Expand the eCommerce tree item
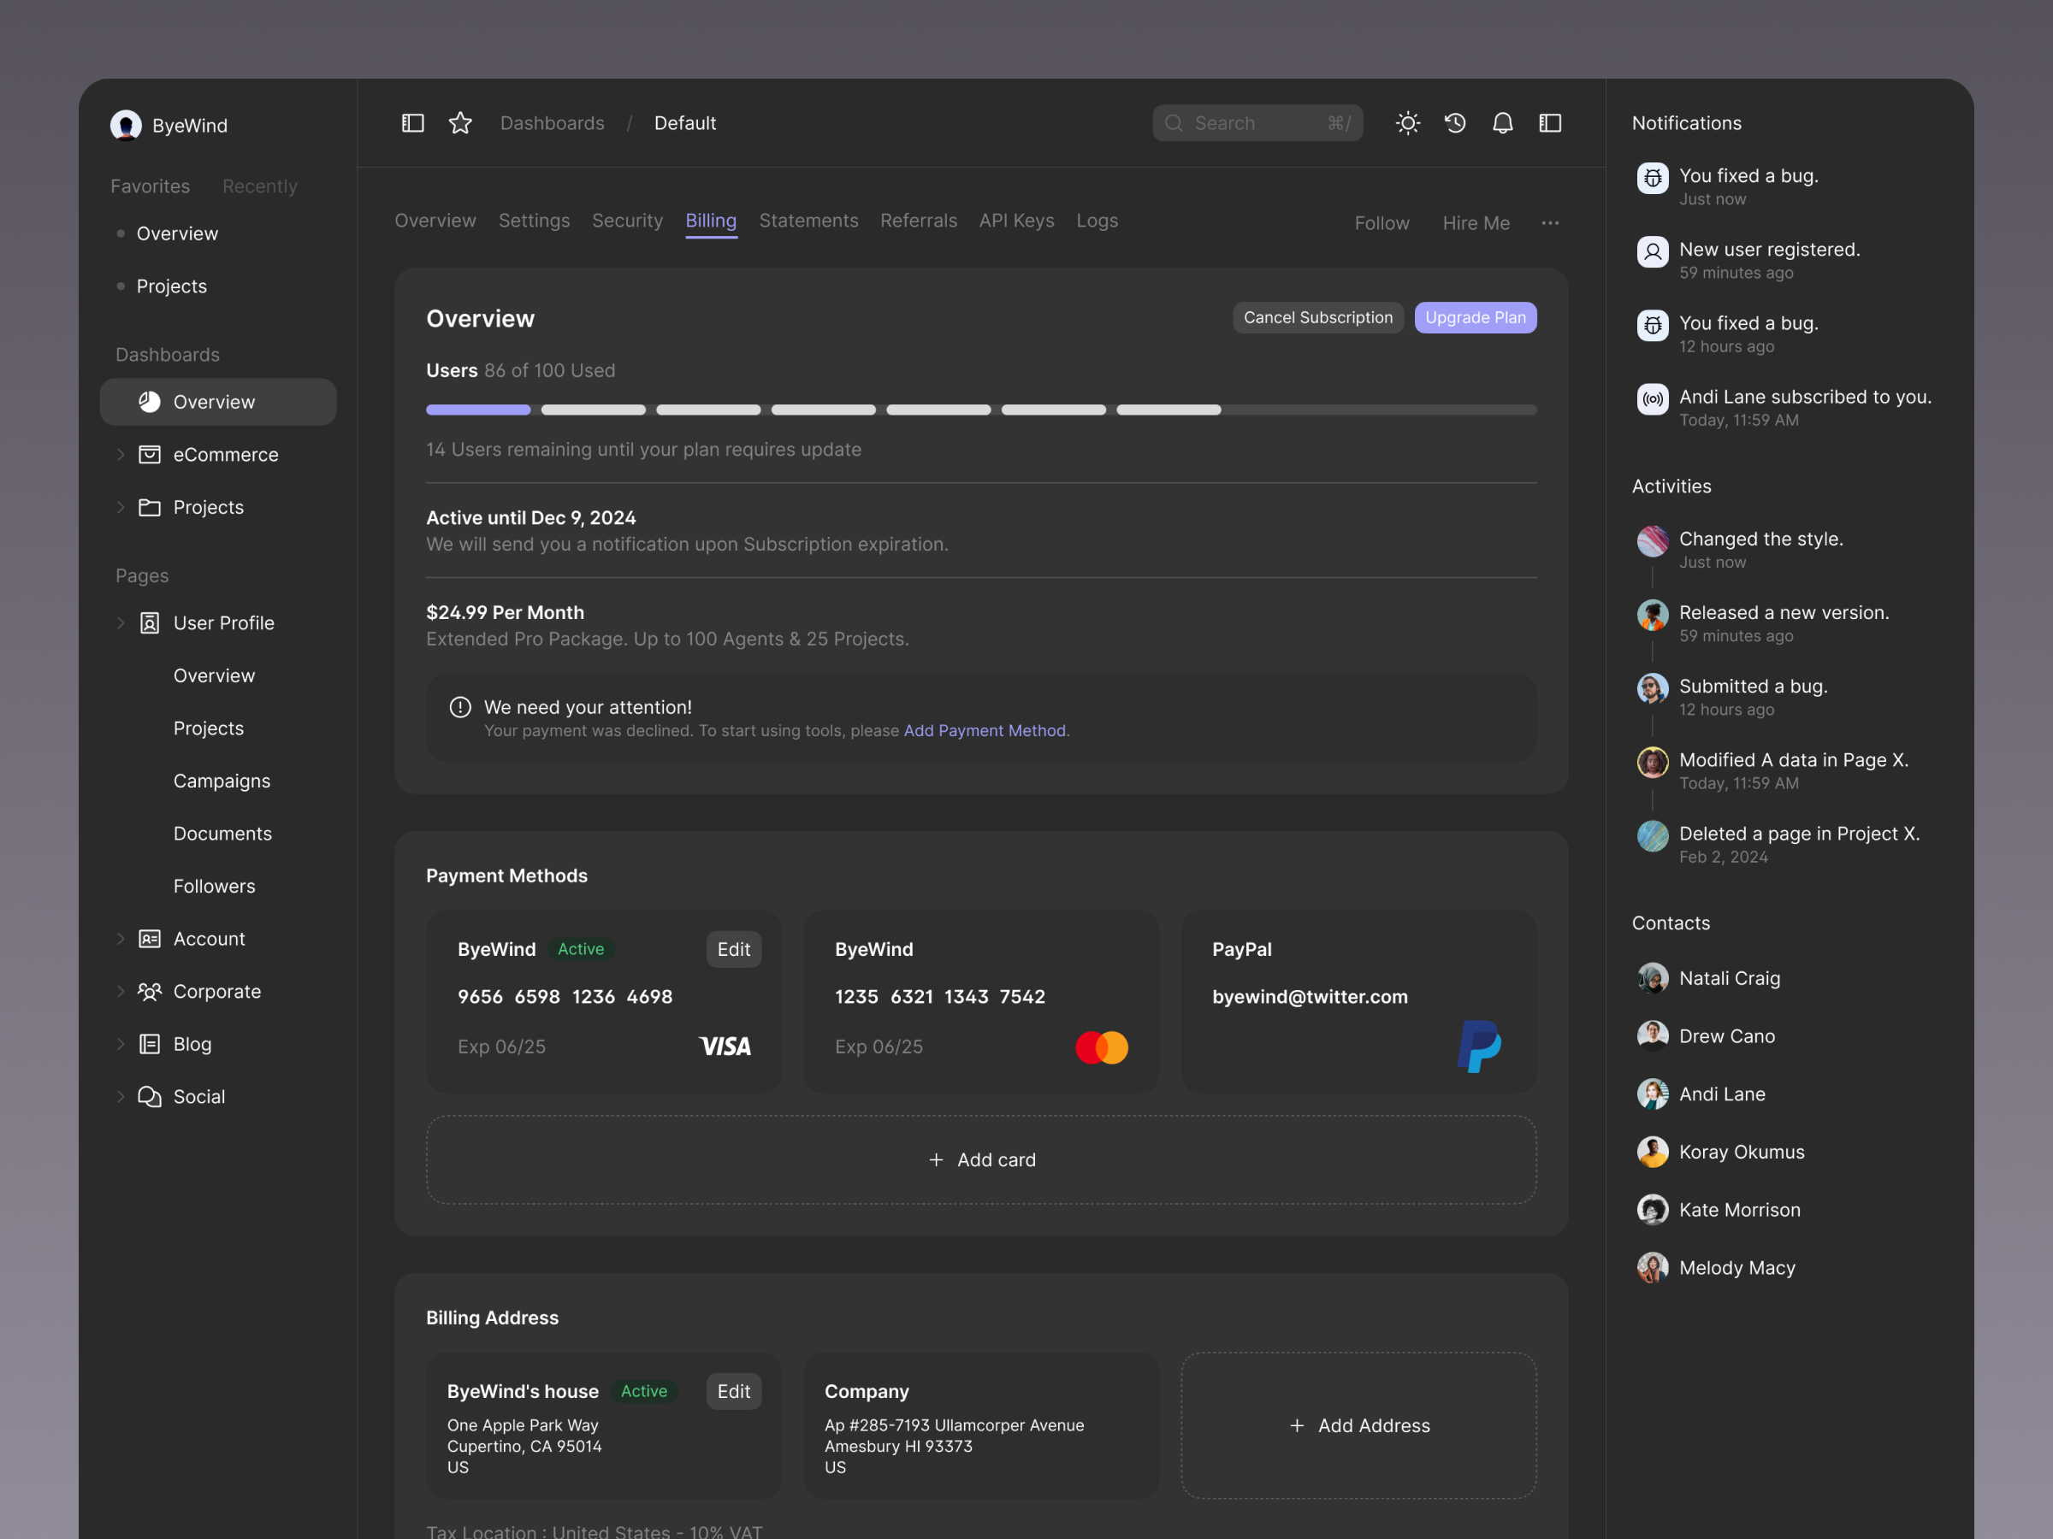This screenshot has width=2053, height=1539. [x=121, y=455]
